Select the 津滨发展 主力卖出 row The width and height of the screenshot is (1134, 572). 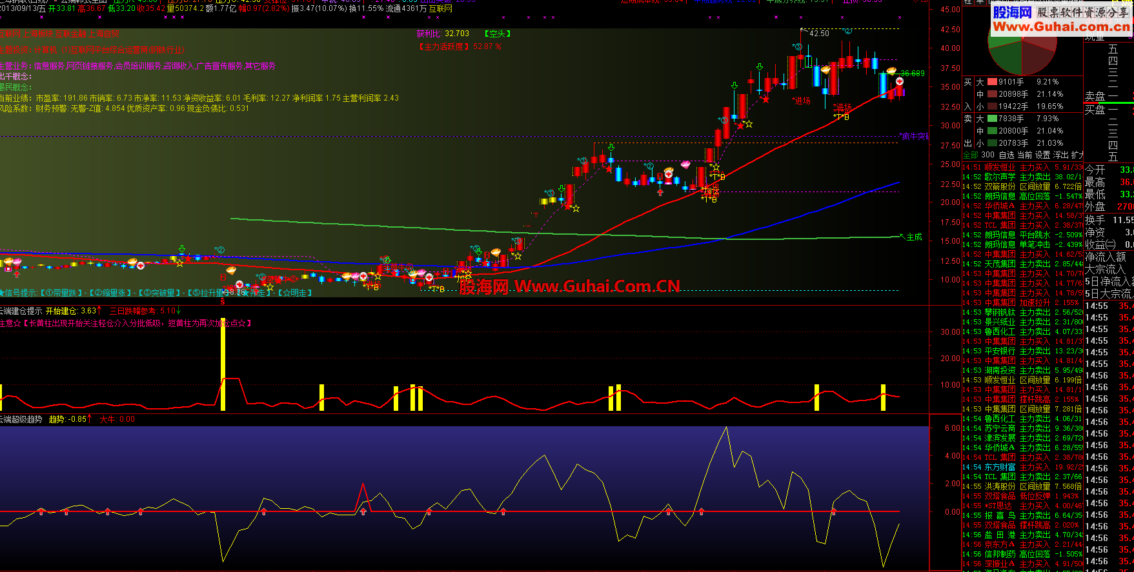[x=1023, y=438]
